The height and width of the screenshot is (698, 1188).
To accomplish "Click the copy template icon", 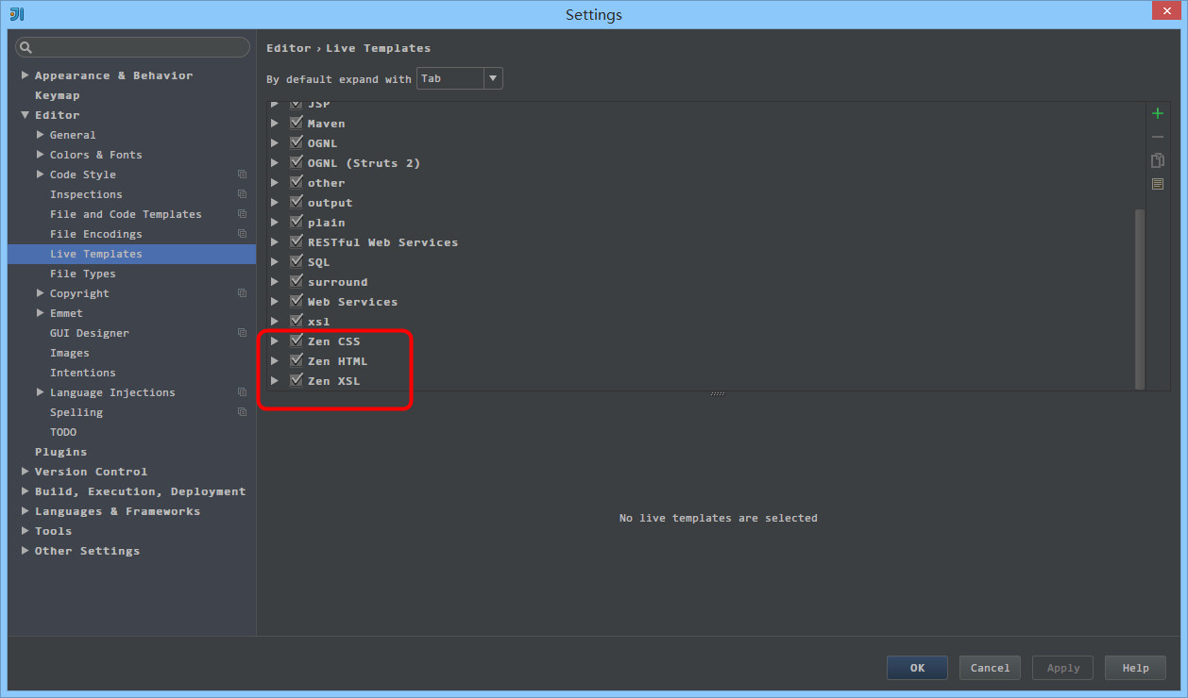I will pos(1158,160).
